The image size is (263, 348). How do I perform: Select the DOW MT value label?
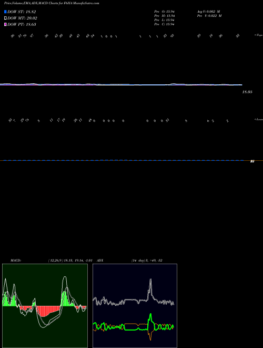point(22,18)
